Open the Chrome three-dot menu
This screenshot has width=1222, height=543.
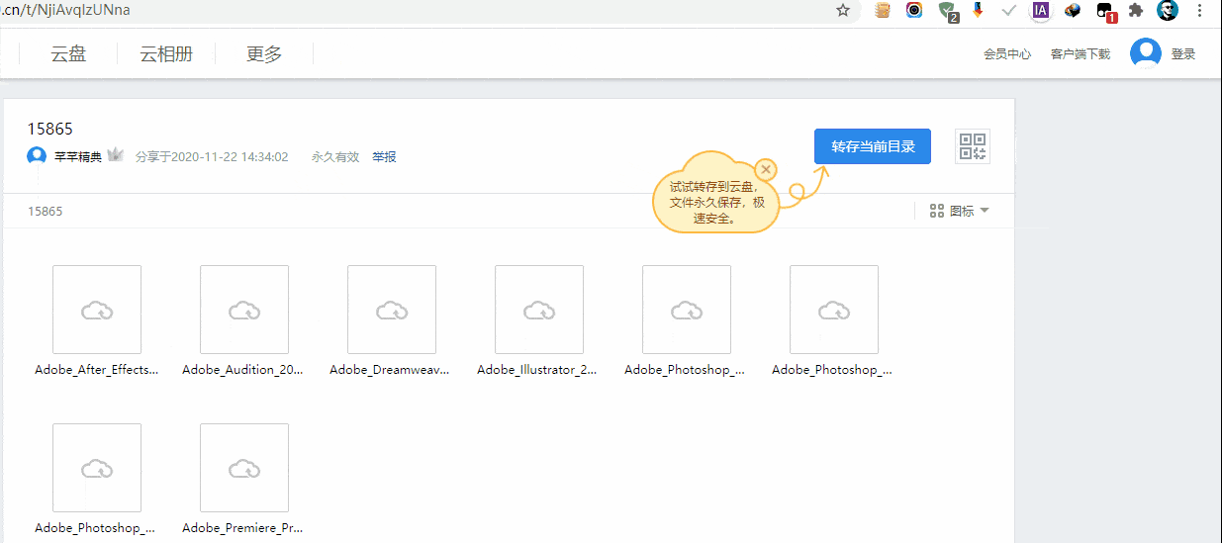[x=1199, y=10]
